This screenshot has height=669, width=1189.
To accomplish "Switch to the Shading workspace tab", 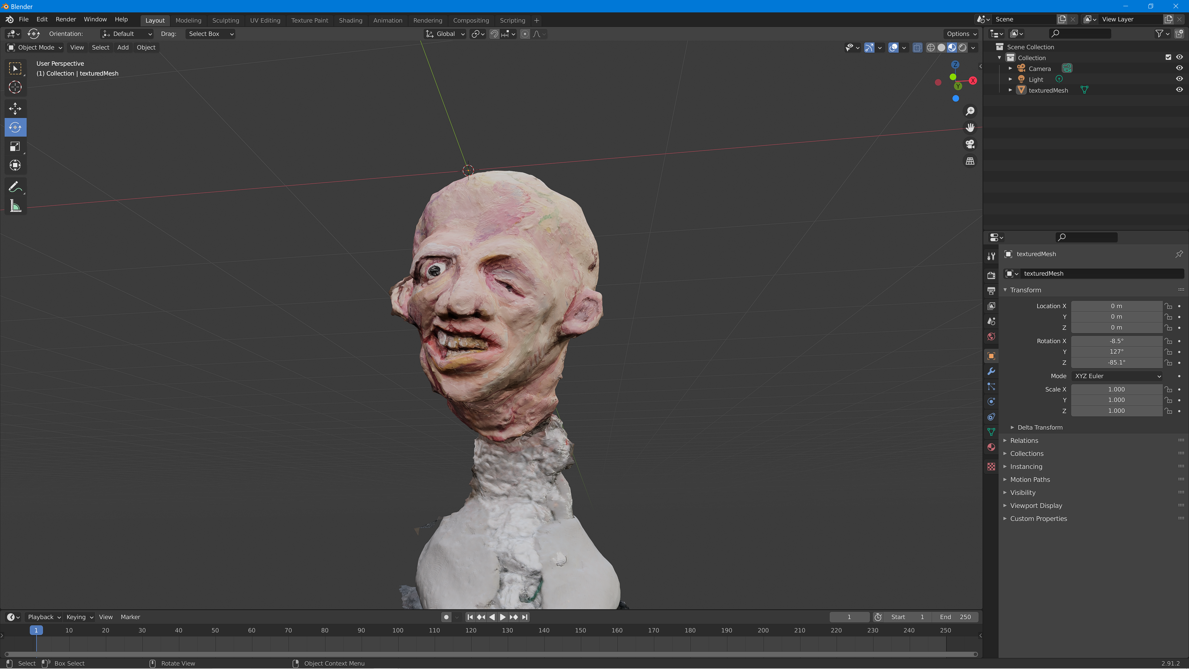I will 350,20.
